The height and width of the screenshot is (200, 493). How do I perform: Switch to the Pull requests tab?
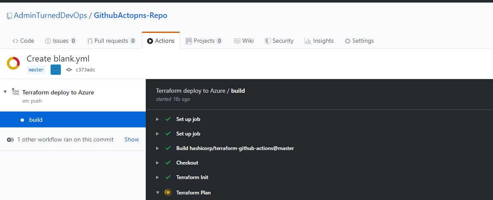[x=111, y=41]
